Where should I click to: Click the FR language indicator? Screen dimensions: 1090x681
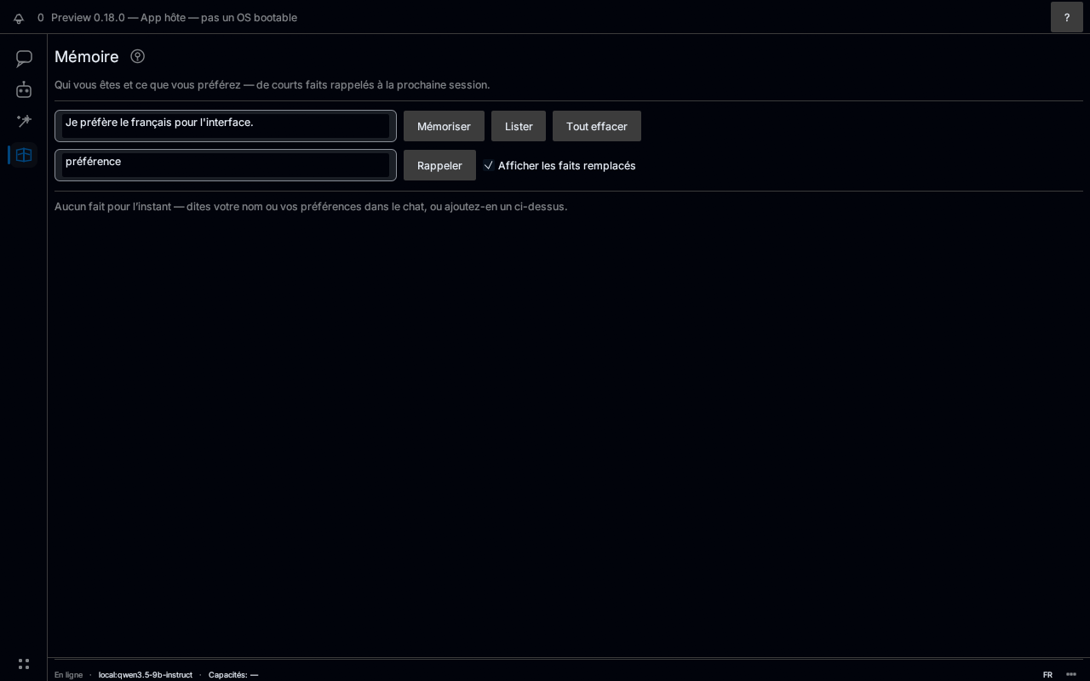click(1047, 674)
